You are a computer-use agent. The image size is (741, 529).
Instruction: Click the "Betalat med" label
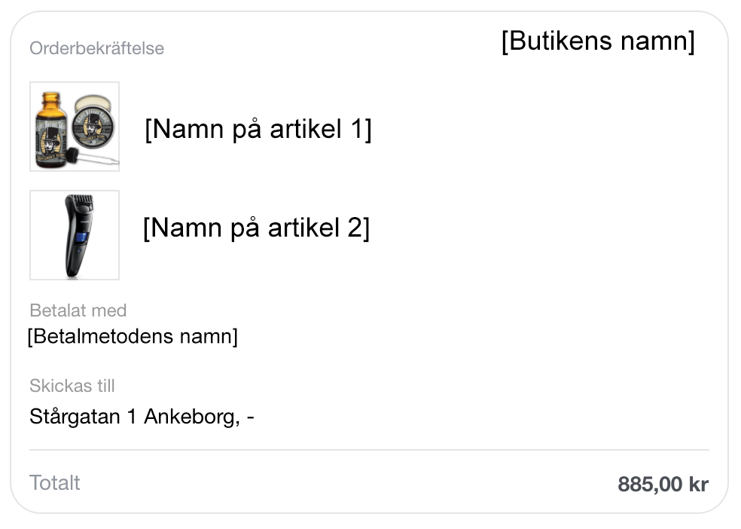click(78, 310)
